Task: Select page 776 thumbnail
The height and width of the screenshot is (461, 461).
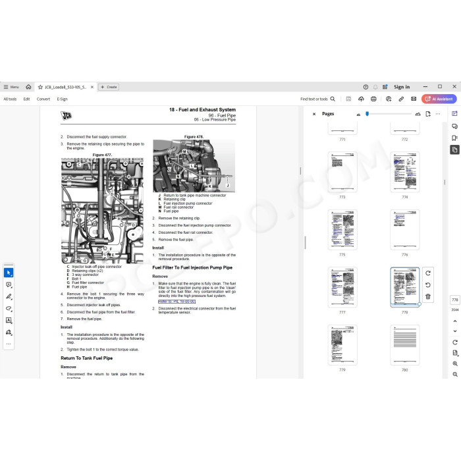Action: [x=405, y=229]
